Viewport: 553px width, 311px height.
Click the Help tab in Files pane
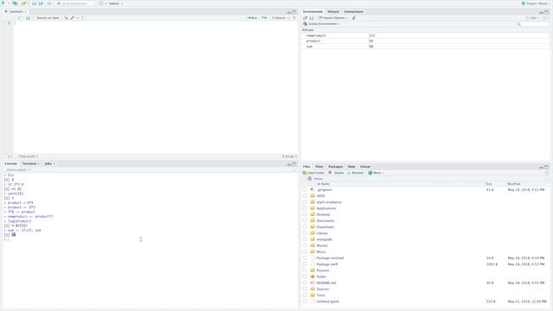[x=352, y=167]
